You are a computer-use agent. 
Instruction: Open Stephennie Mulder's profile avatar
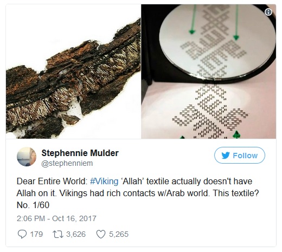pyautogui.click(x=27, y=157)
